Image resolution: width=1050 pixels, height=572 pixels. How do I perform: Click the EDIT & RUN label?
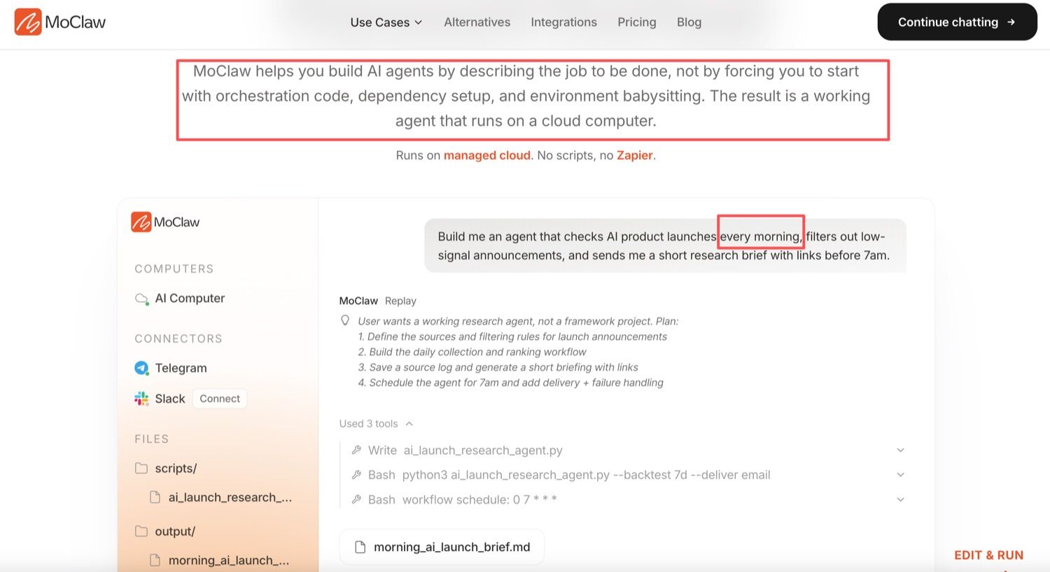pos(988,555)
